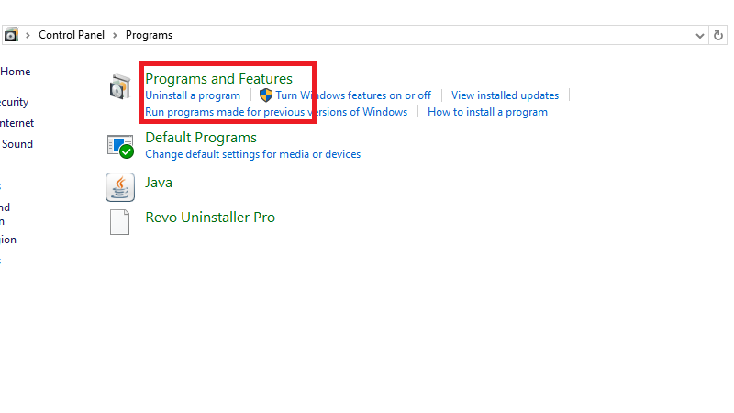Viewport: 734px width, 413px height.
Task: Open Change default settings for media or devices
Action: tap(252, 154)
